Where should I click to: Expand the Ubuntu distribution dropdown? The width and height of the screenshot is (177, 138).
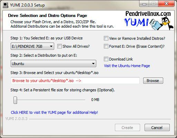[x=53, y=63]
